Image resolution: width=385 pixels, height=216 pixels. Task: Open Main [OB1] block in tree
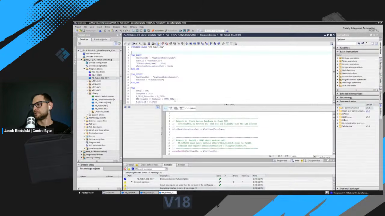97,75
